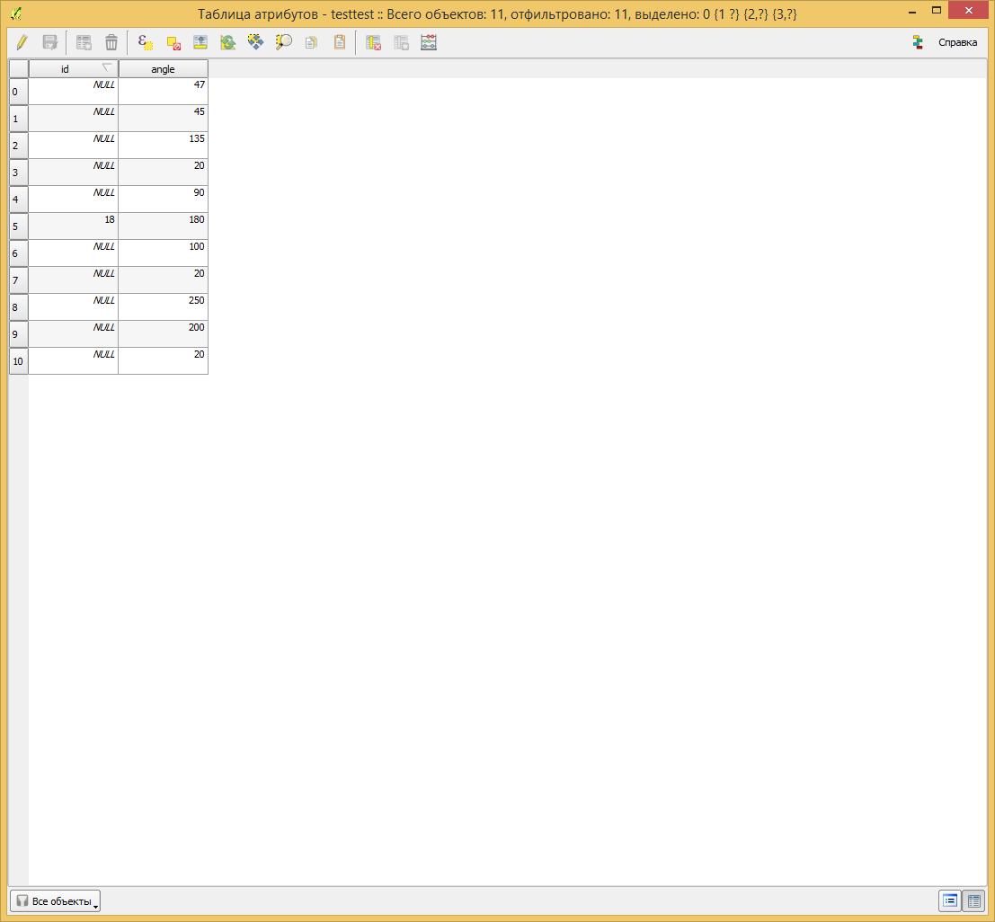
Task: Select row header 4
Action: tap(19, 199)
